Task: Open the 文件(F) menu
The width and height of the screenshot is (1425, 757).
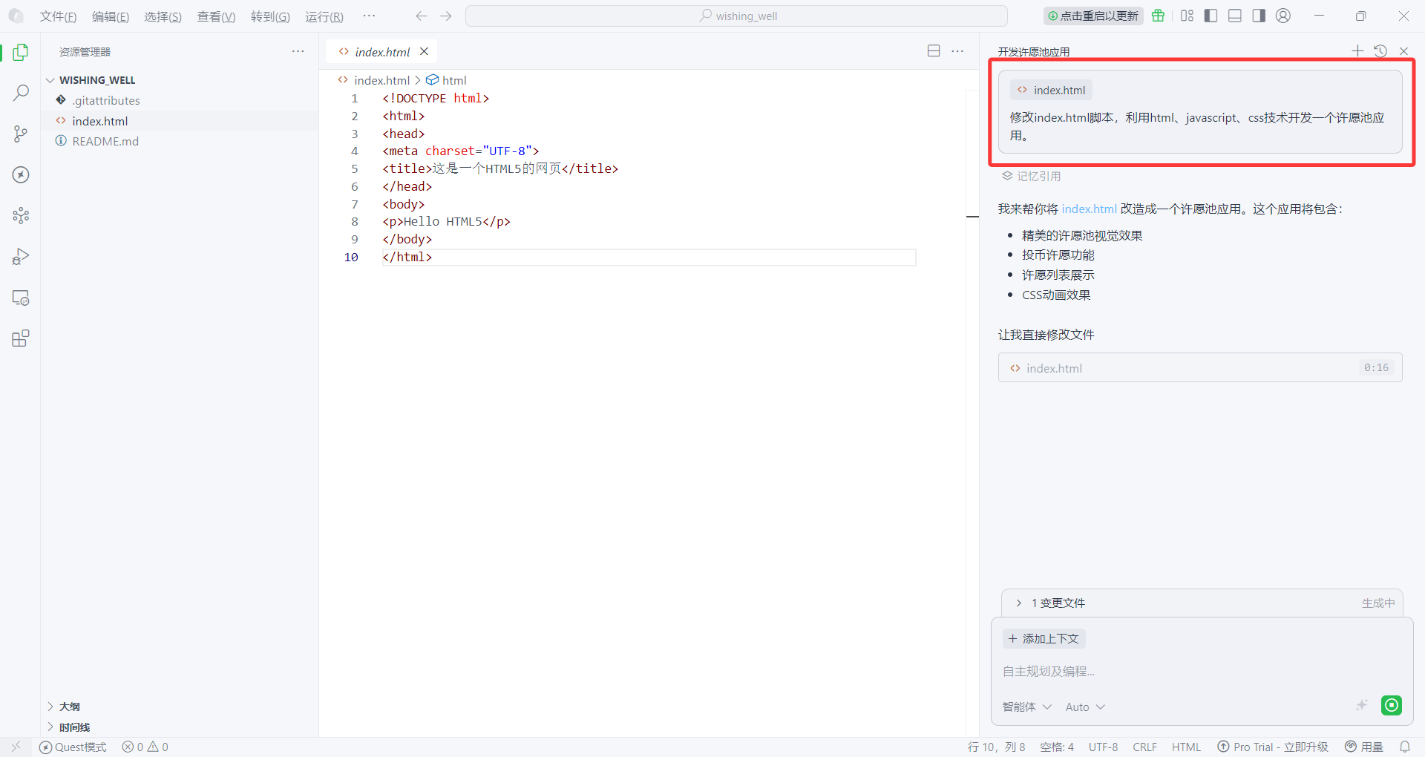Action: point(58,16)
